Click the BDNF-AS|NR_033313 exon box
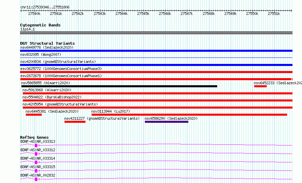Image resolution: width=302 pixels, height=183 pixels. point(36,145)
